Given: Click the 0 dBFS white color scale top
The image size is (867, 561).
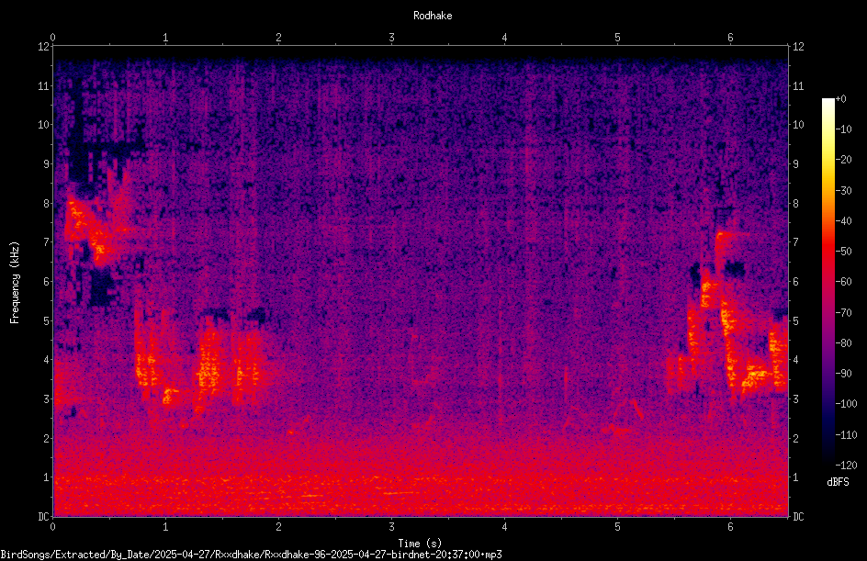Looking at the screenshot, I should click(828, 101).
